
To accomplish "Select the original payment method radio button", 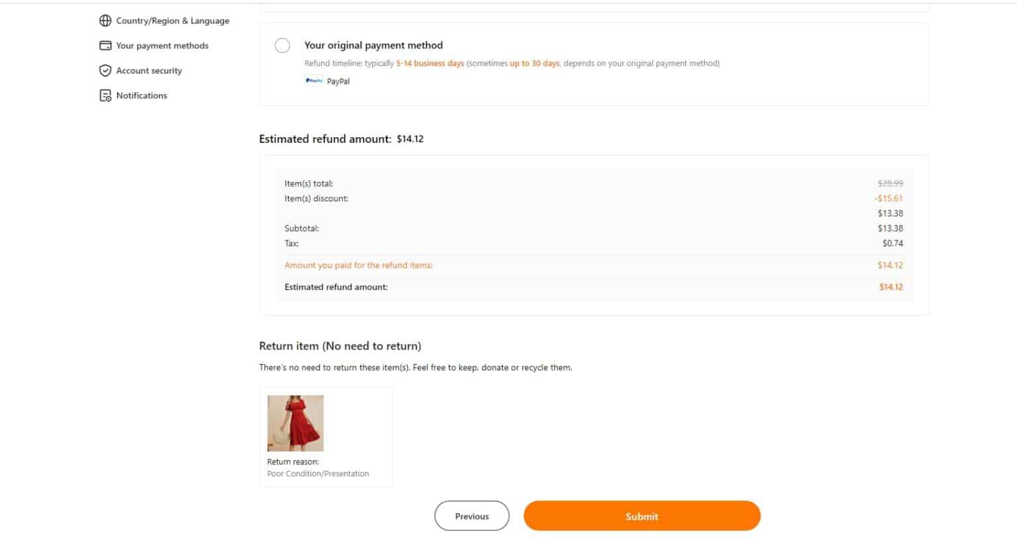I will (x=282, y=45).
